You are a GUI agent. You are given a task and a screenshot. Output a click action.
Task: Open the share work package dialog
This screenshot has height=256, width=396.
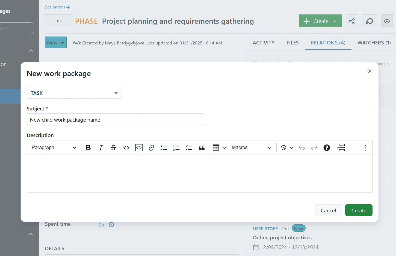[352, 21]
